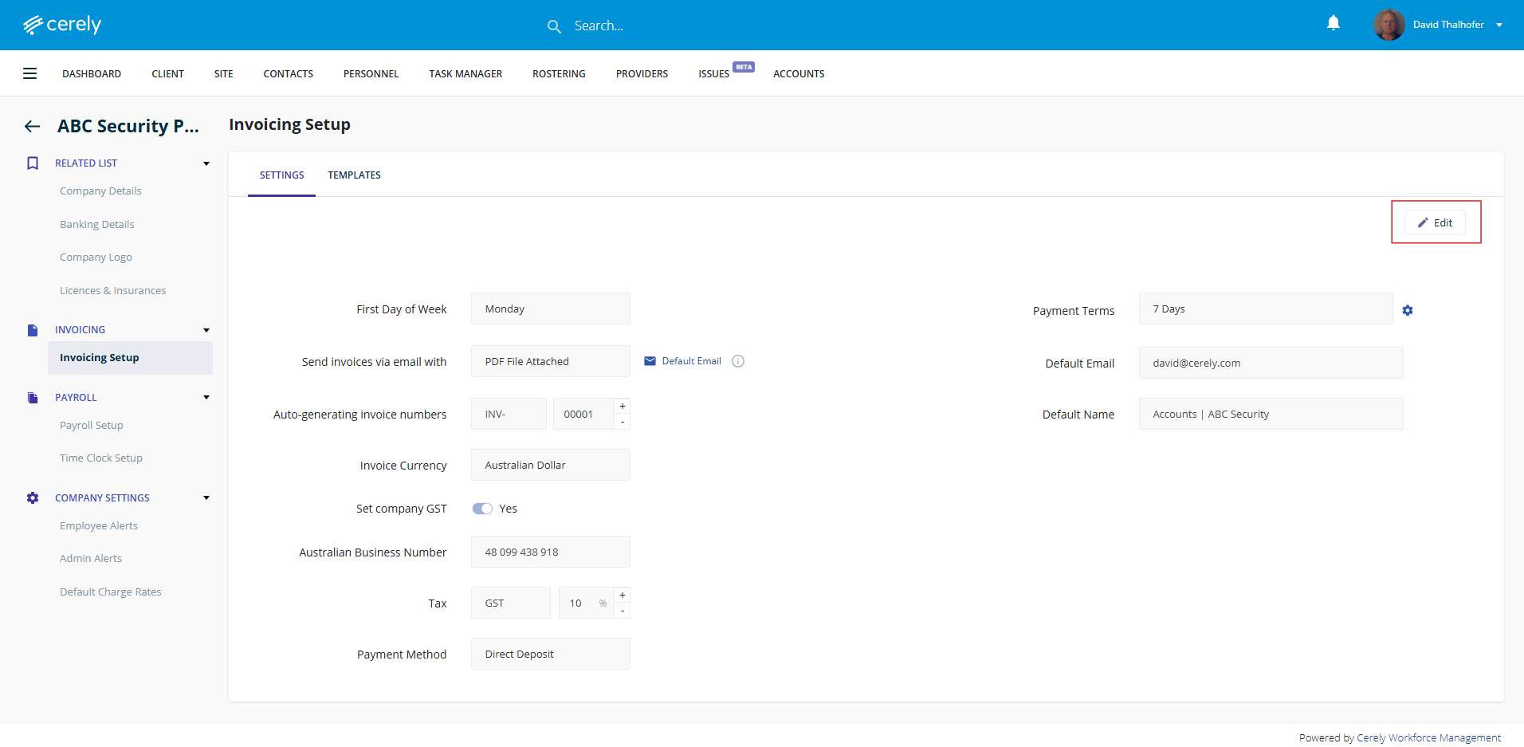The image size is (1524, 747).
Task: Click the Edit button
Action: pos(1435,222)
